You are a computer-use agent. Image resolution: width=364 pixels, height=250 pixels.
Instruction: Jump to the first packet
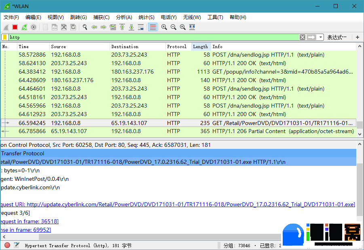tap(122, 27)
